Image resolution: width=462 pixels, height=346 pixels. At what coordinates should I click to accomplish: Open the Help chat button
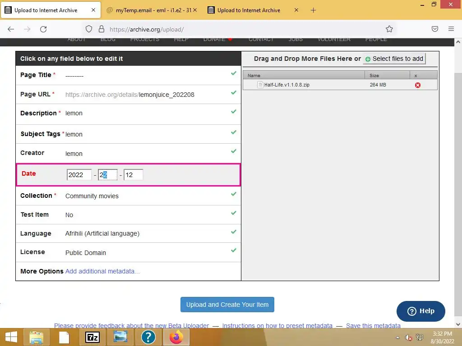[421, 311]
